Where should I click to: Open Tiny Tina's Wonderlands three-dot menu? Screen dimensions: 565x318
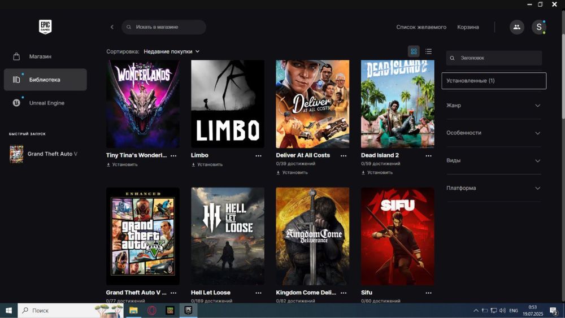(173, 155)
